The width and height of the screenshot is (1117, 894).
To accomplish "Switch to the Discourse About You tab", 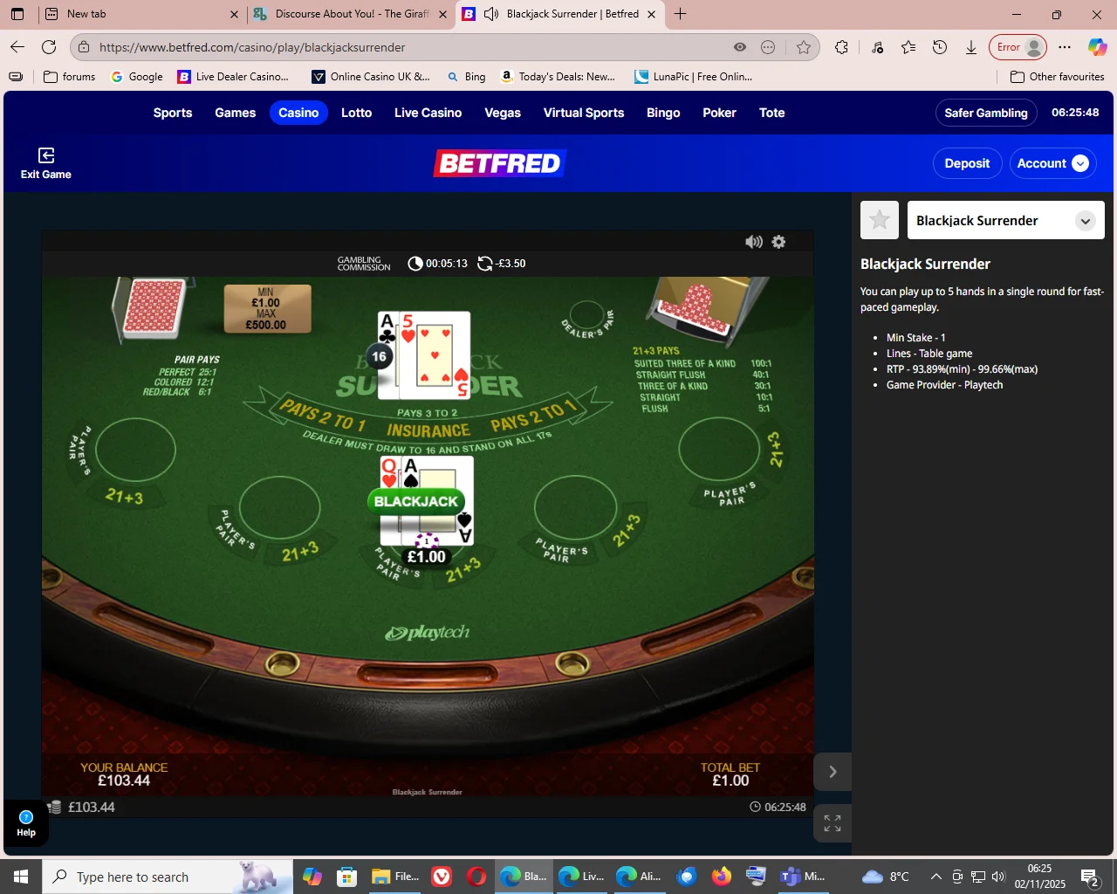I will [352, 14].
